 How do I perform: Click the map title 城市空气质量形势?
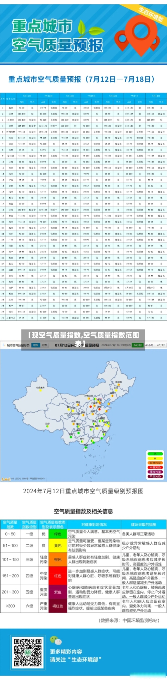pyautogui.click(x=18, y=345)
